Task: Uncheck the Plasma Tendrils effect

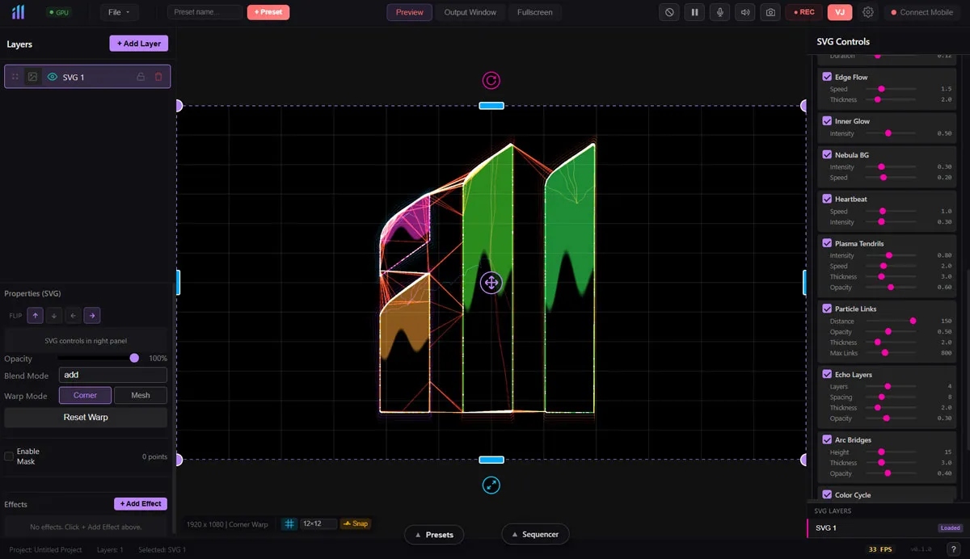Action: [827, 243]
